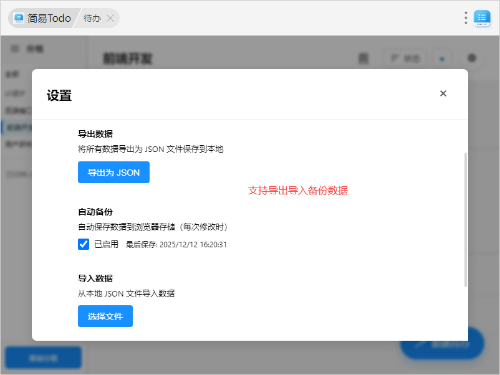The width and height of the screenshot is (500, 375).
Task: Click the 已启用 checkbox label text
Action: pyautogui.click(x=106, y=245)
